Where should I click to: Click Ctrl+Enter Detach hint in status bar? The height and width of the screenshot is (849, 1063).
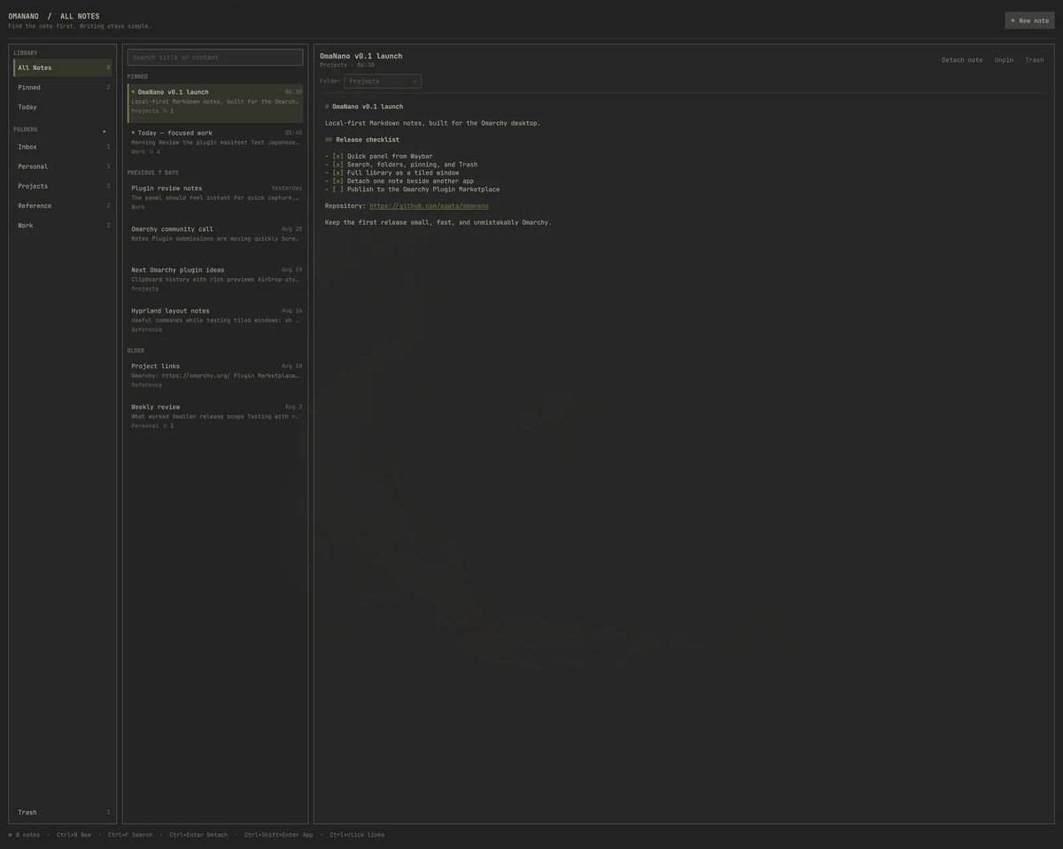[198, 835]
